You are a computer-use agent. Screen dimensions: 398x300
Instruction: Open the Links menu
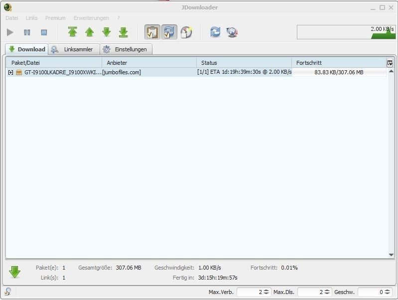[32, 18]
